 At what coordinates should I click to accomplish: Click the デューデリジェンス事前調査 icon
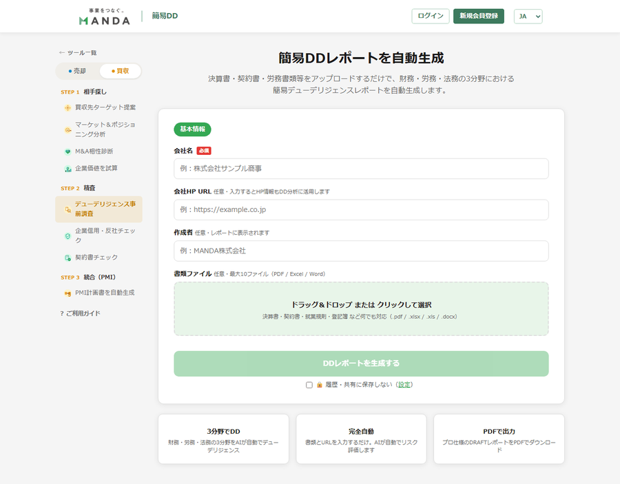tap(68, 210)
